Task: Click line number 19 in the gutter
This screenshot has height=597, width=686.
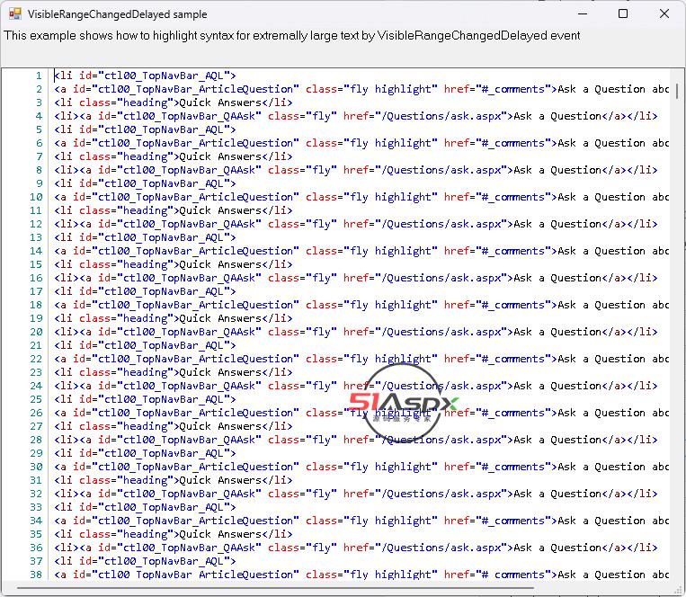Action: point(36,318)
